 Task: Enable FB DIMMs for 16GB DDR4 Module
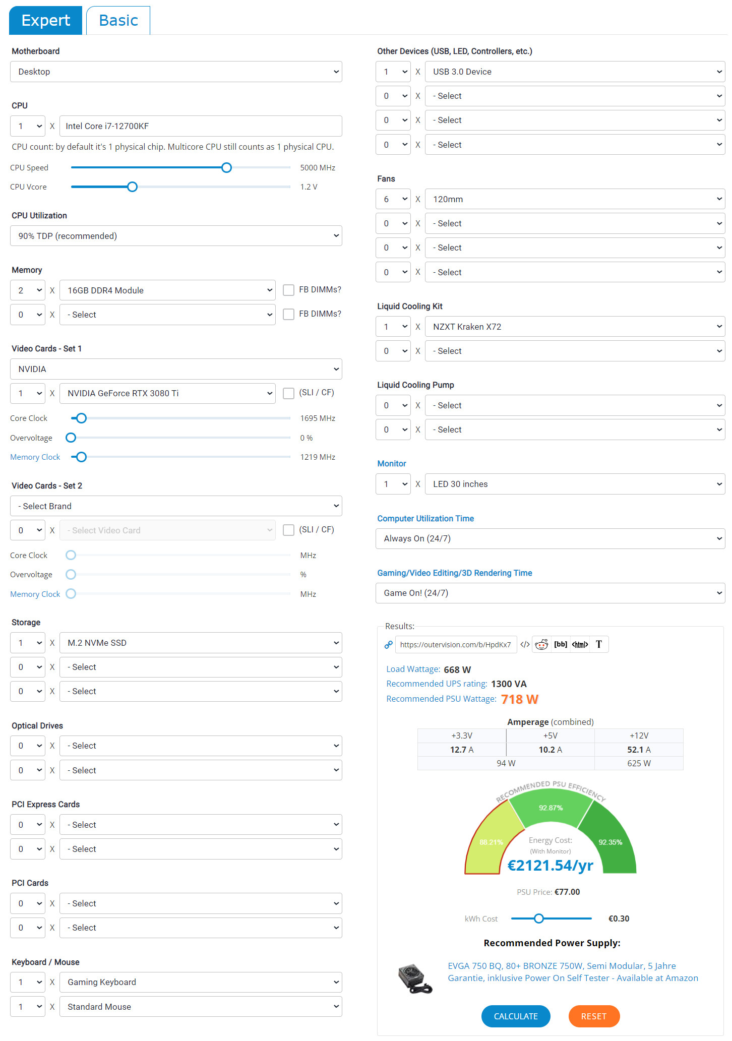288,290
